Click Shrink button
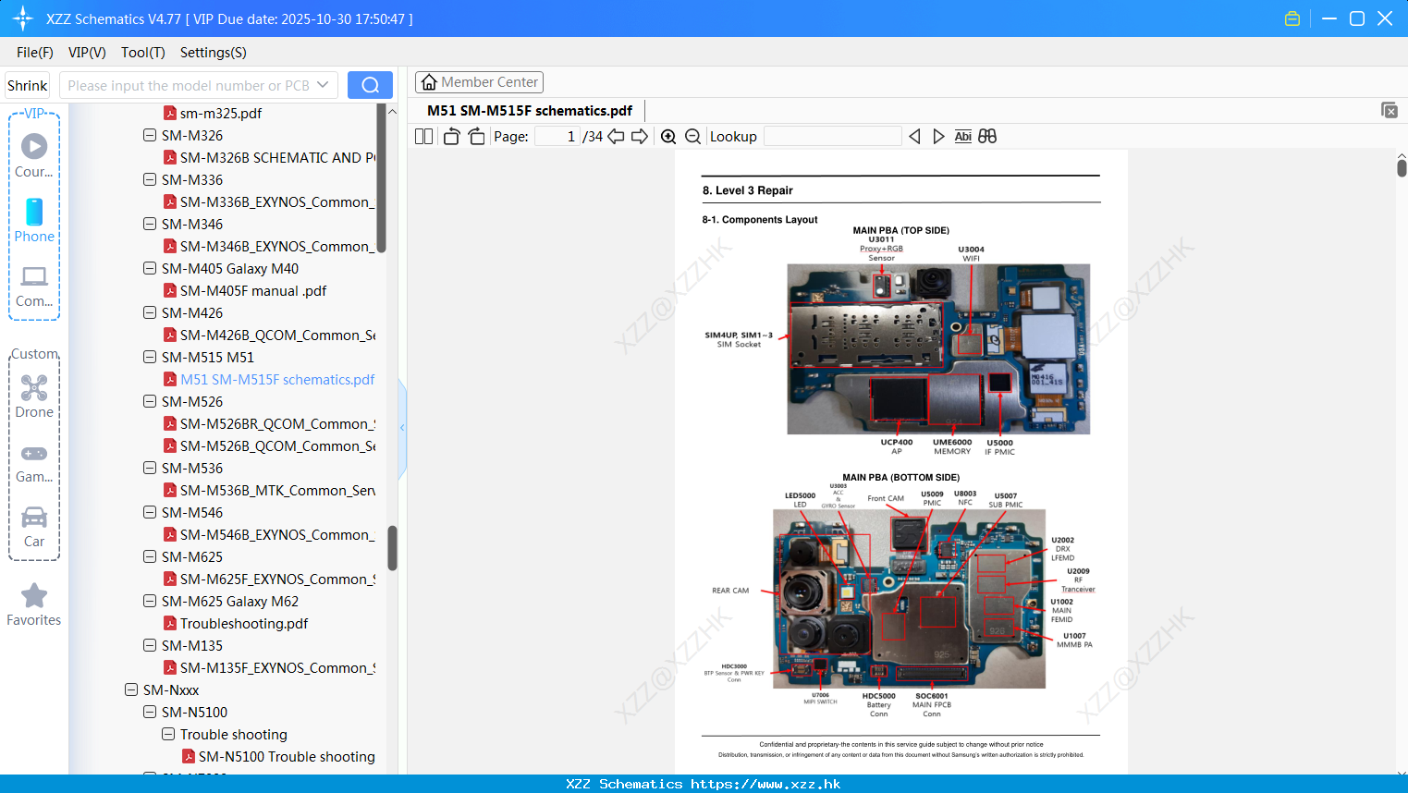The width and height of the screenshot is (1408, 793). click(x=27, y=85)
